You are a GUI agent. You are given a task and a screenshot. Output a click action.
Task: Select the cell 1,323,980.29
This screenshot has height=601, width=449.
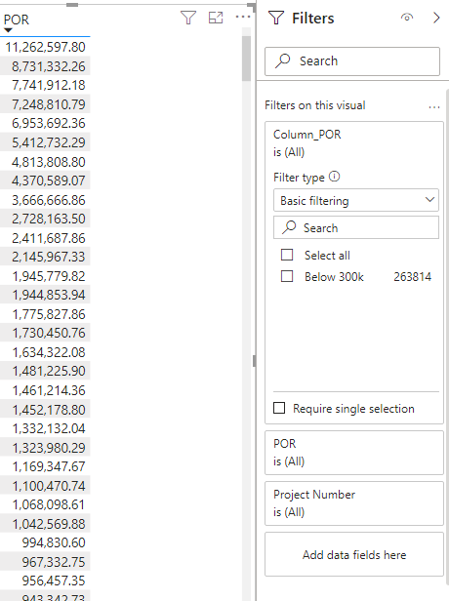click(x=45, y=447)
